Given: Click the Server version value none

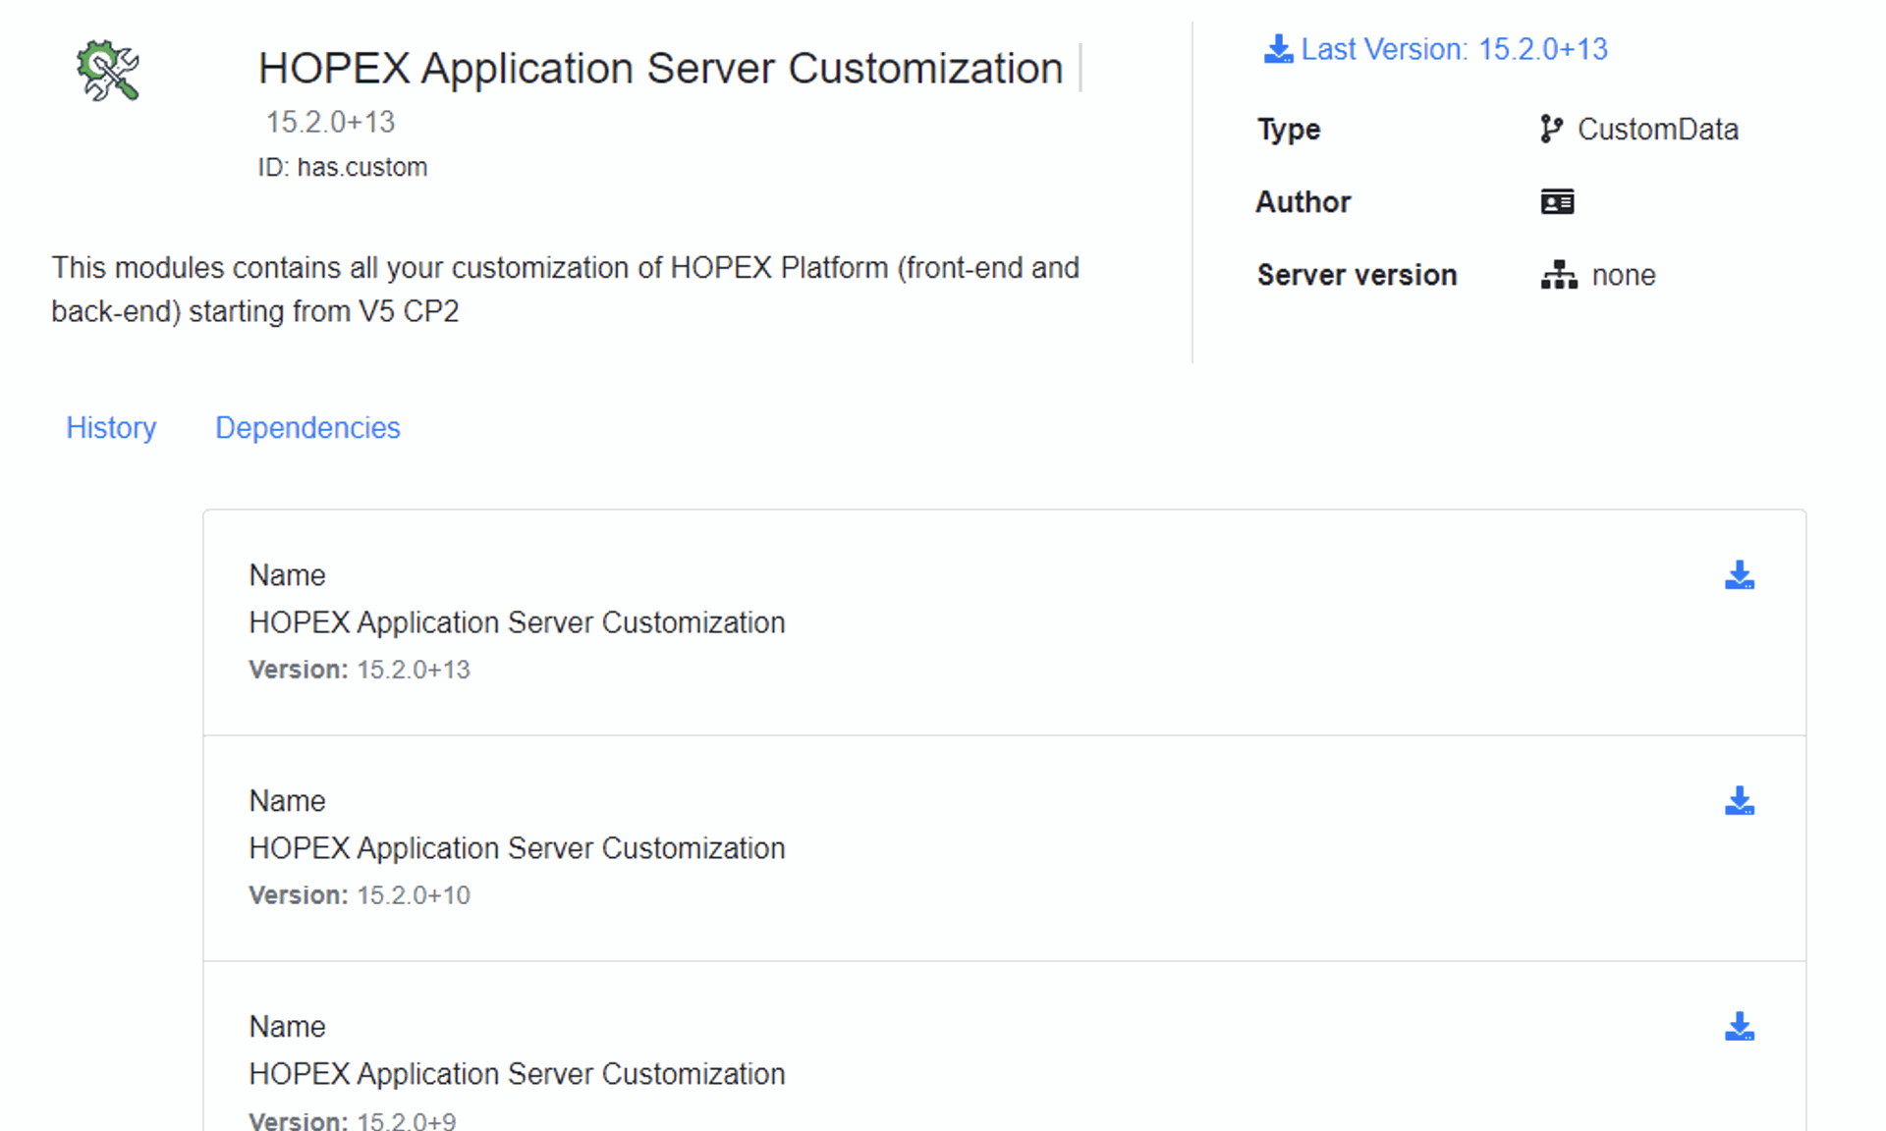Looking at the screenshot, I should tap(1624, 275).
